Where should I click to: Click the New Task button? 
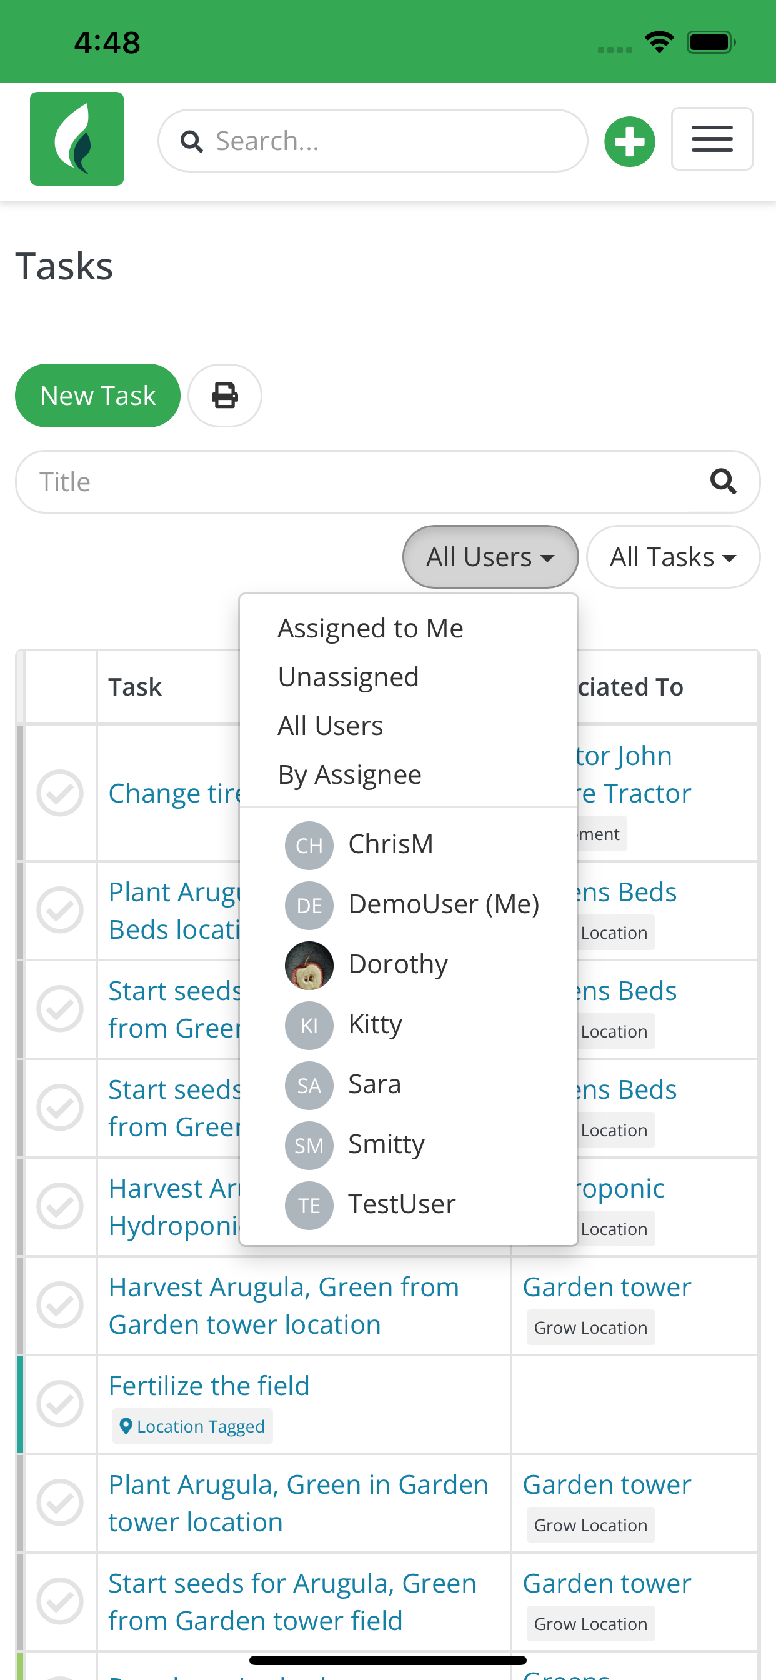click(98, 395)
